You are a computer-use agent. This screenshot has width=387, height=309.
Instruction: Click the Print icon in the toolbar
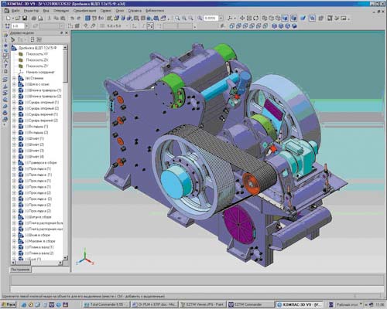[34, 18]
